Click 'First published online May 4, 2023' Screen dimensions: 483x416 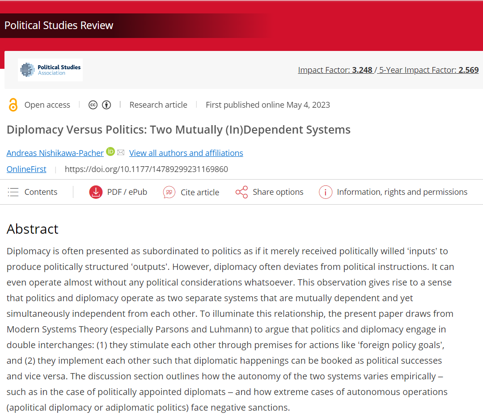pyautogui.click(x=268, y=105)
